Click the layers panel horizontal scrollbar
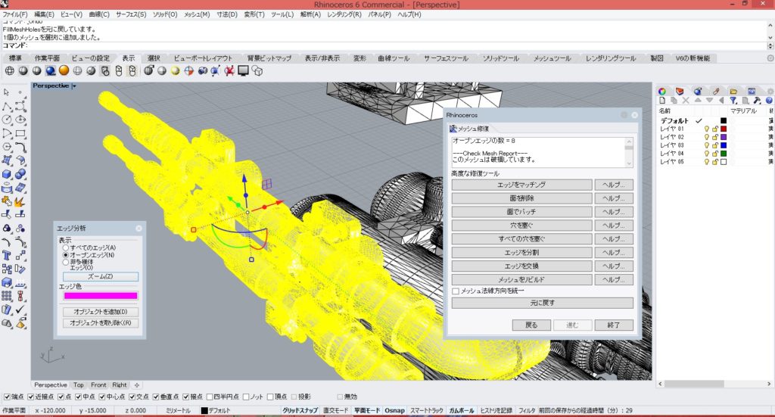Image resolution: width=775 pixels, height=417 pixels. 694,384
